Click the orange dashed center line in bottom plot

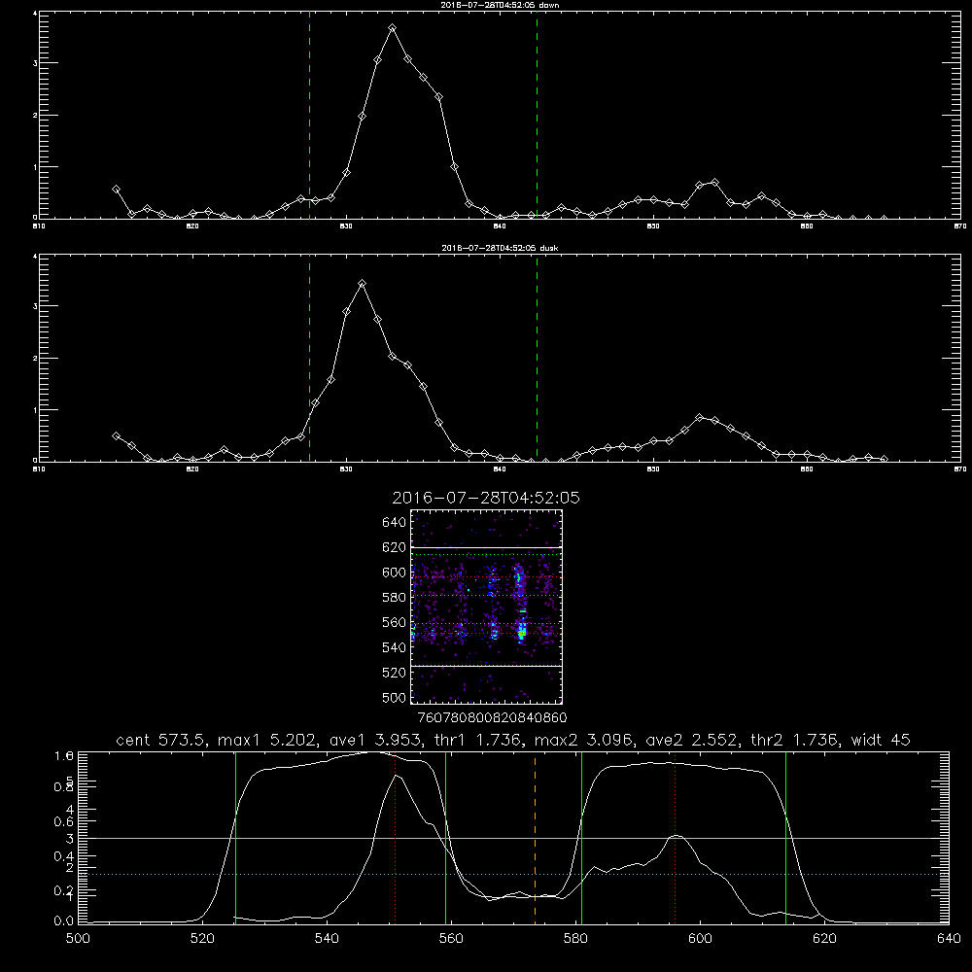(535, 838)
